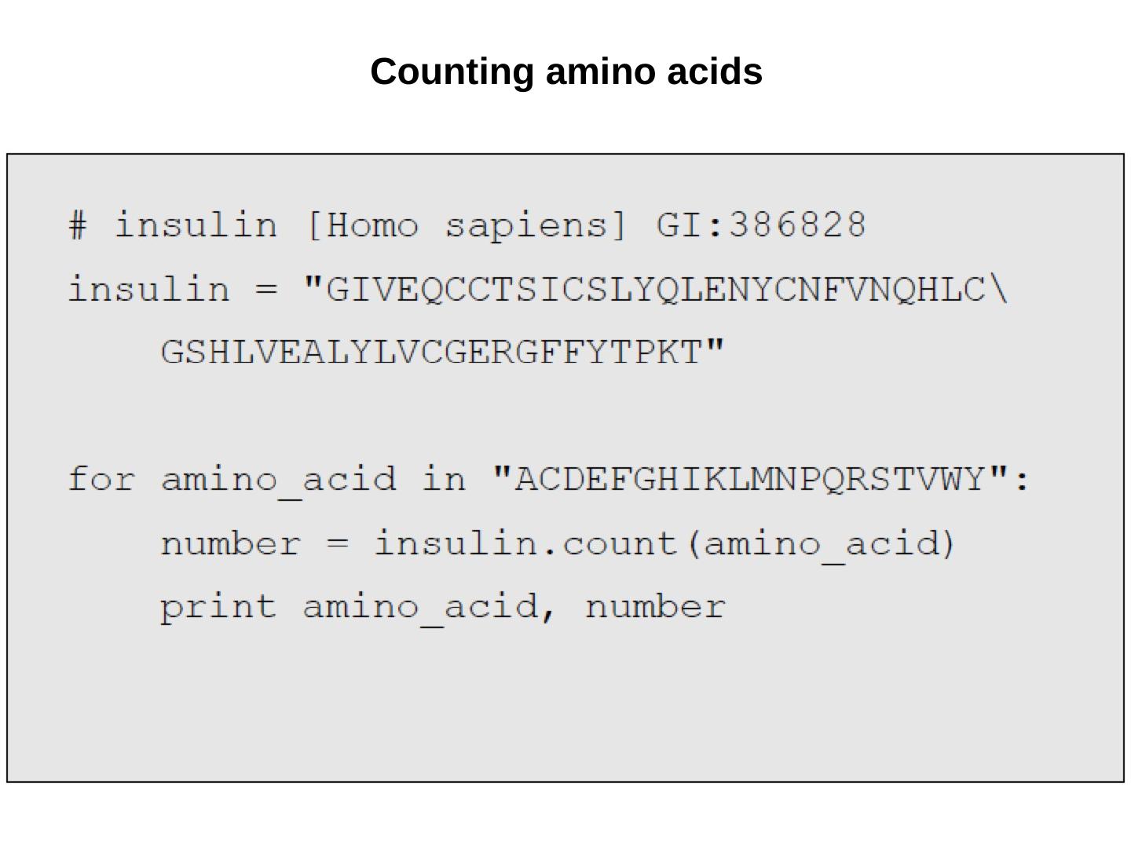Image resolution: width=1131 pixels, height=848 pixels.
Task: Click 'number' on the assignment line
Action: click(230, 543)
